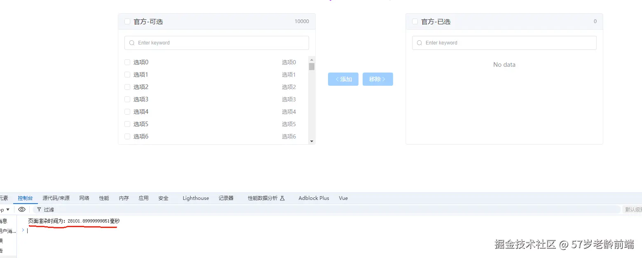Click the 添加 transfer button
Screen dimensions: 642x258
point(343,79)
